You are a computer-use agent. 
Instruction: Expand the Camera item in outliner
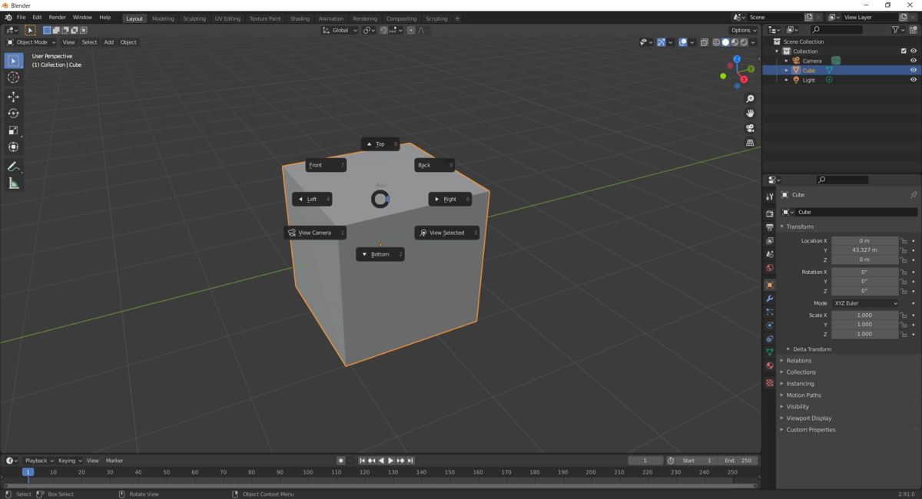[x=786, y=61]
